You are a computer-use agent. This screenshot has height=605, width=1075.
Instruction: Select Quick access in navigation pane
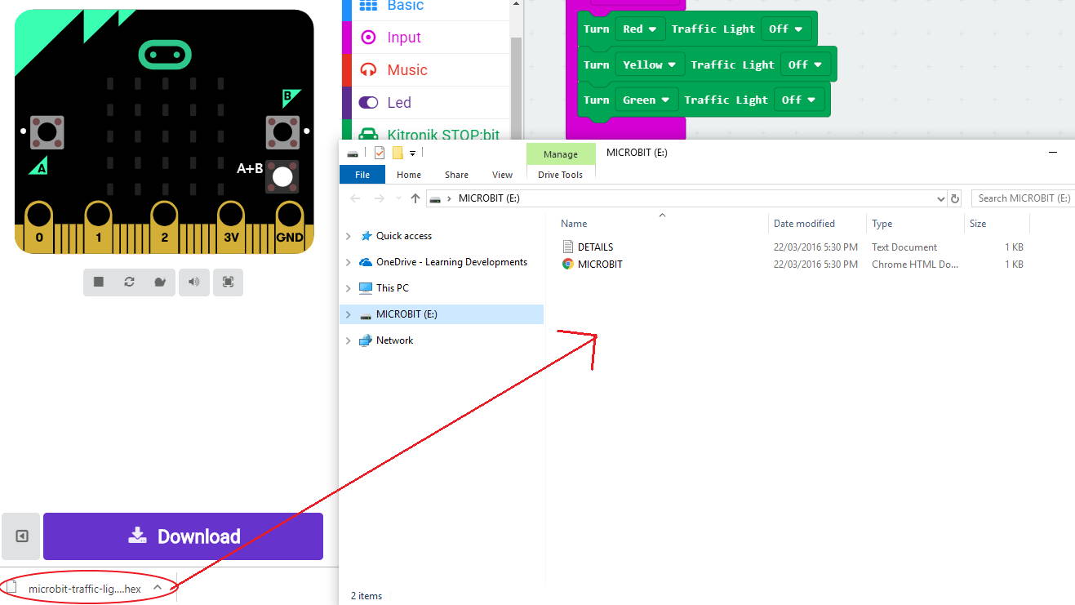coord(403,236)
